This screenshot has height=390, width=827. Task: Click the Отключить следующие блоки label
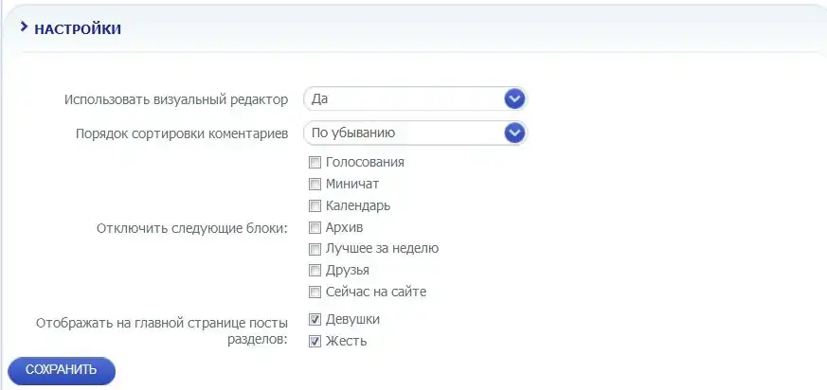(x=192, y=227)
